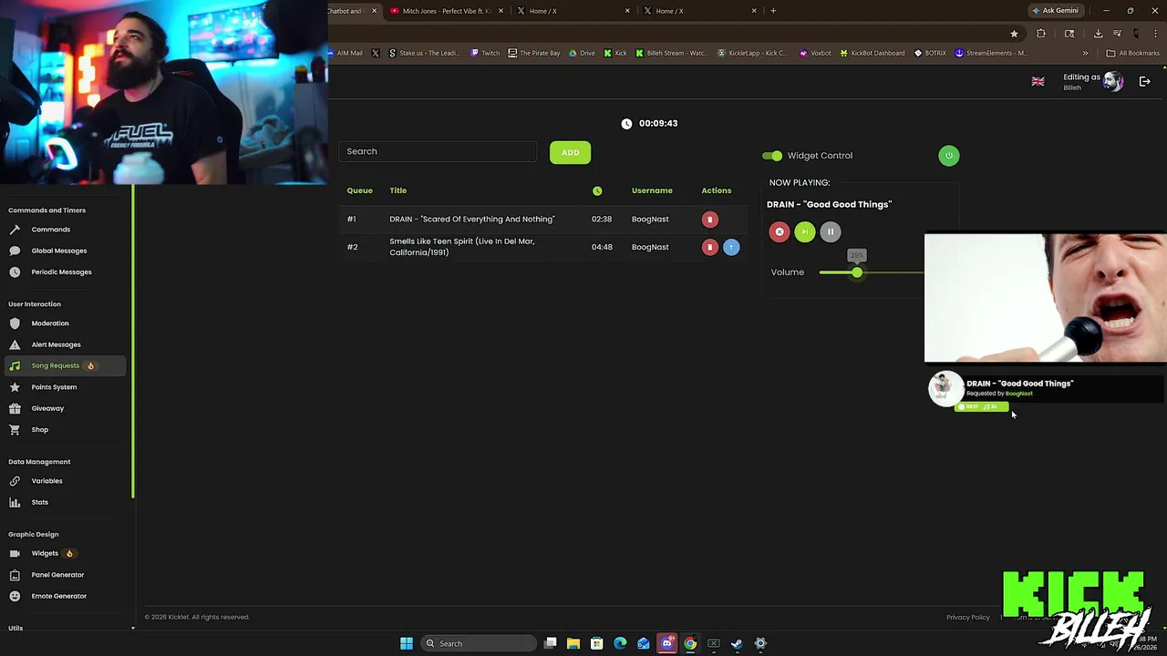This screenshot has height=656, width=1167.
Task: Click the Billeh profile avatar
Action: (1112, 82)
